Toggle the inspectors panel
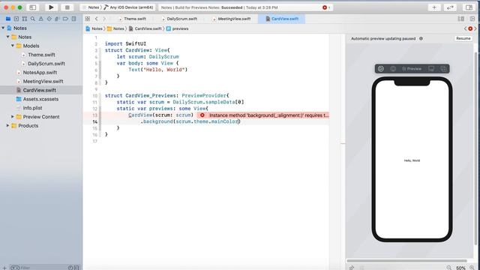This screenshot has width=480, height=270. click(x=469, y=7)
